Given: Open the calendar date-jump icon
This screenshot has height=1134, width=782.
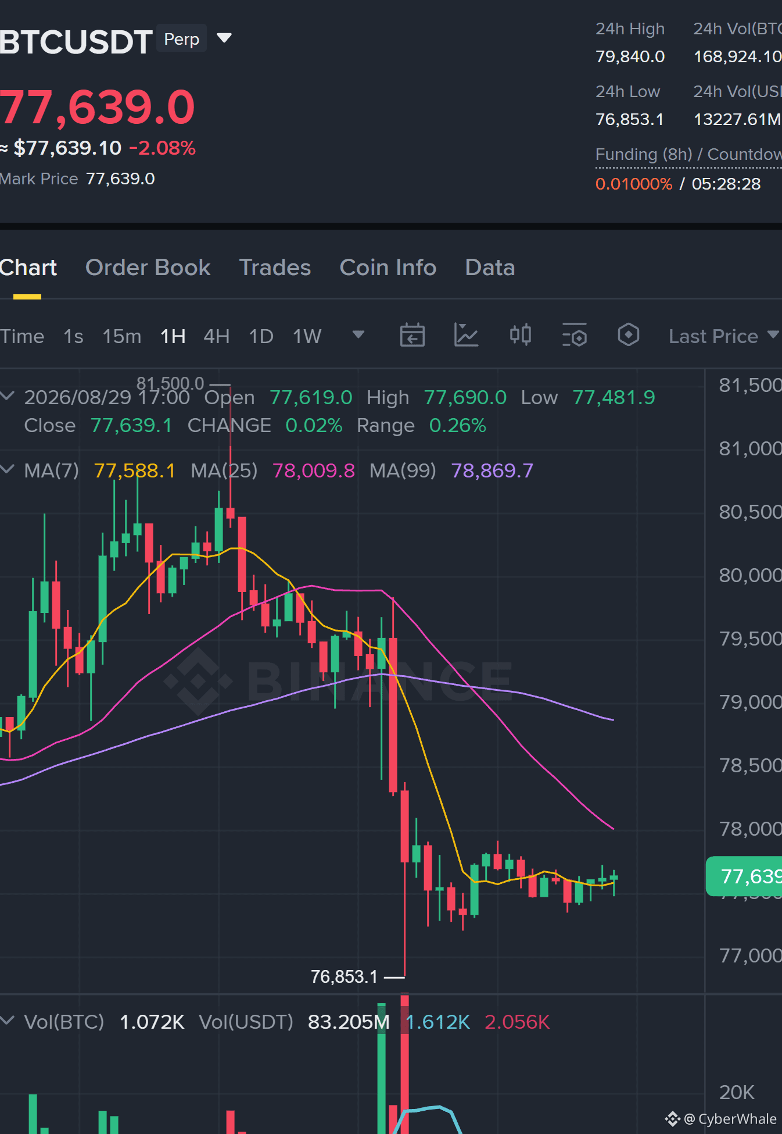Looking at the screenshot, I should [412, 336].
